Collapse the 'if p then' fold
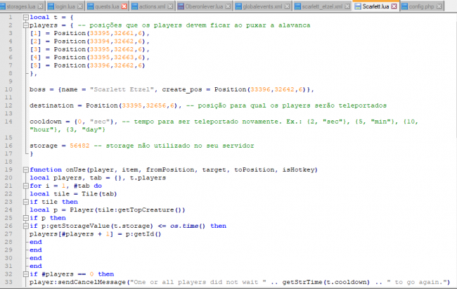This screenshot has height=289, width=457. pos(25,218)
